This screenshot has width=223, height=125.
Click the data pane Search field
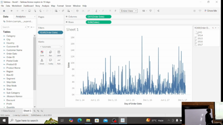pos(14,27)
